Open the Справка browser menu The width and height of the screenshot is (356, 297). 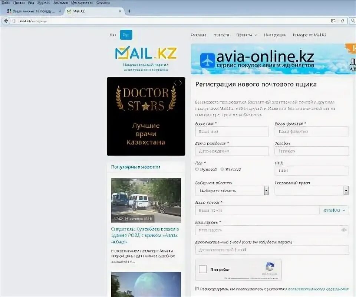[x=103, y=3]
